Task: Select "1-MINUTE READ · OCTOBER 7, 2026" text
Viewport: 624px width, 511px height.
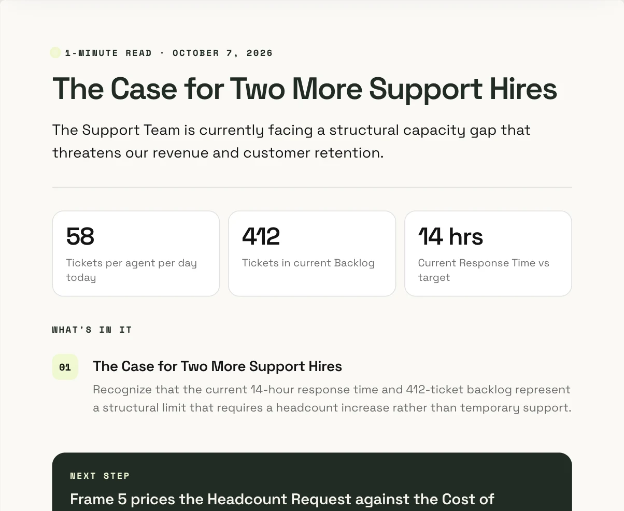Action: (169, 53)
